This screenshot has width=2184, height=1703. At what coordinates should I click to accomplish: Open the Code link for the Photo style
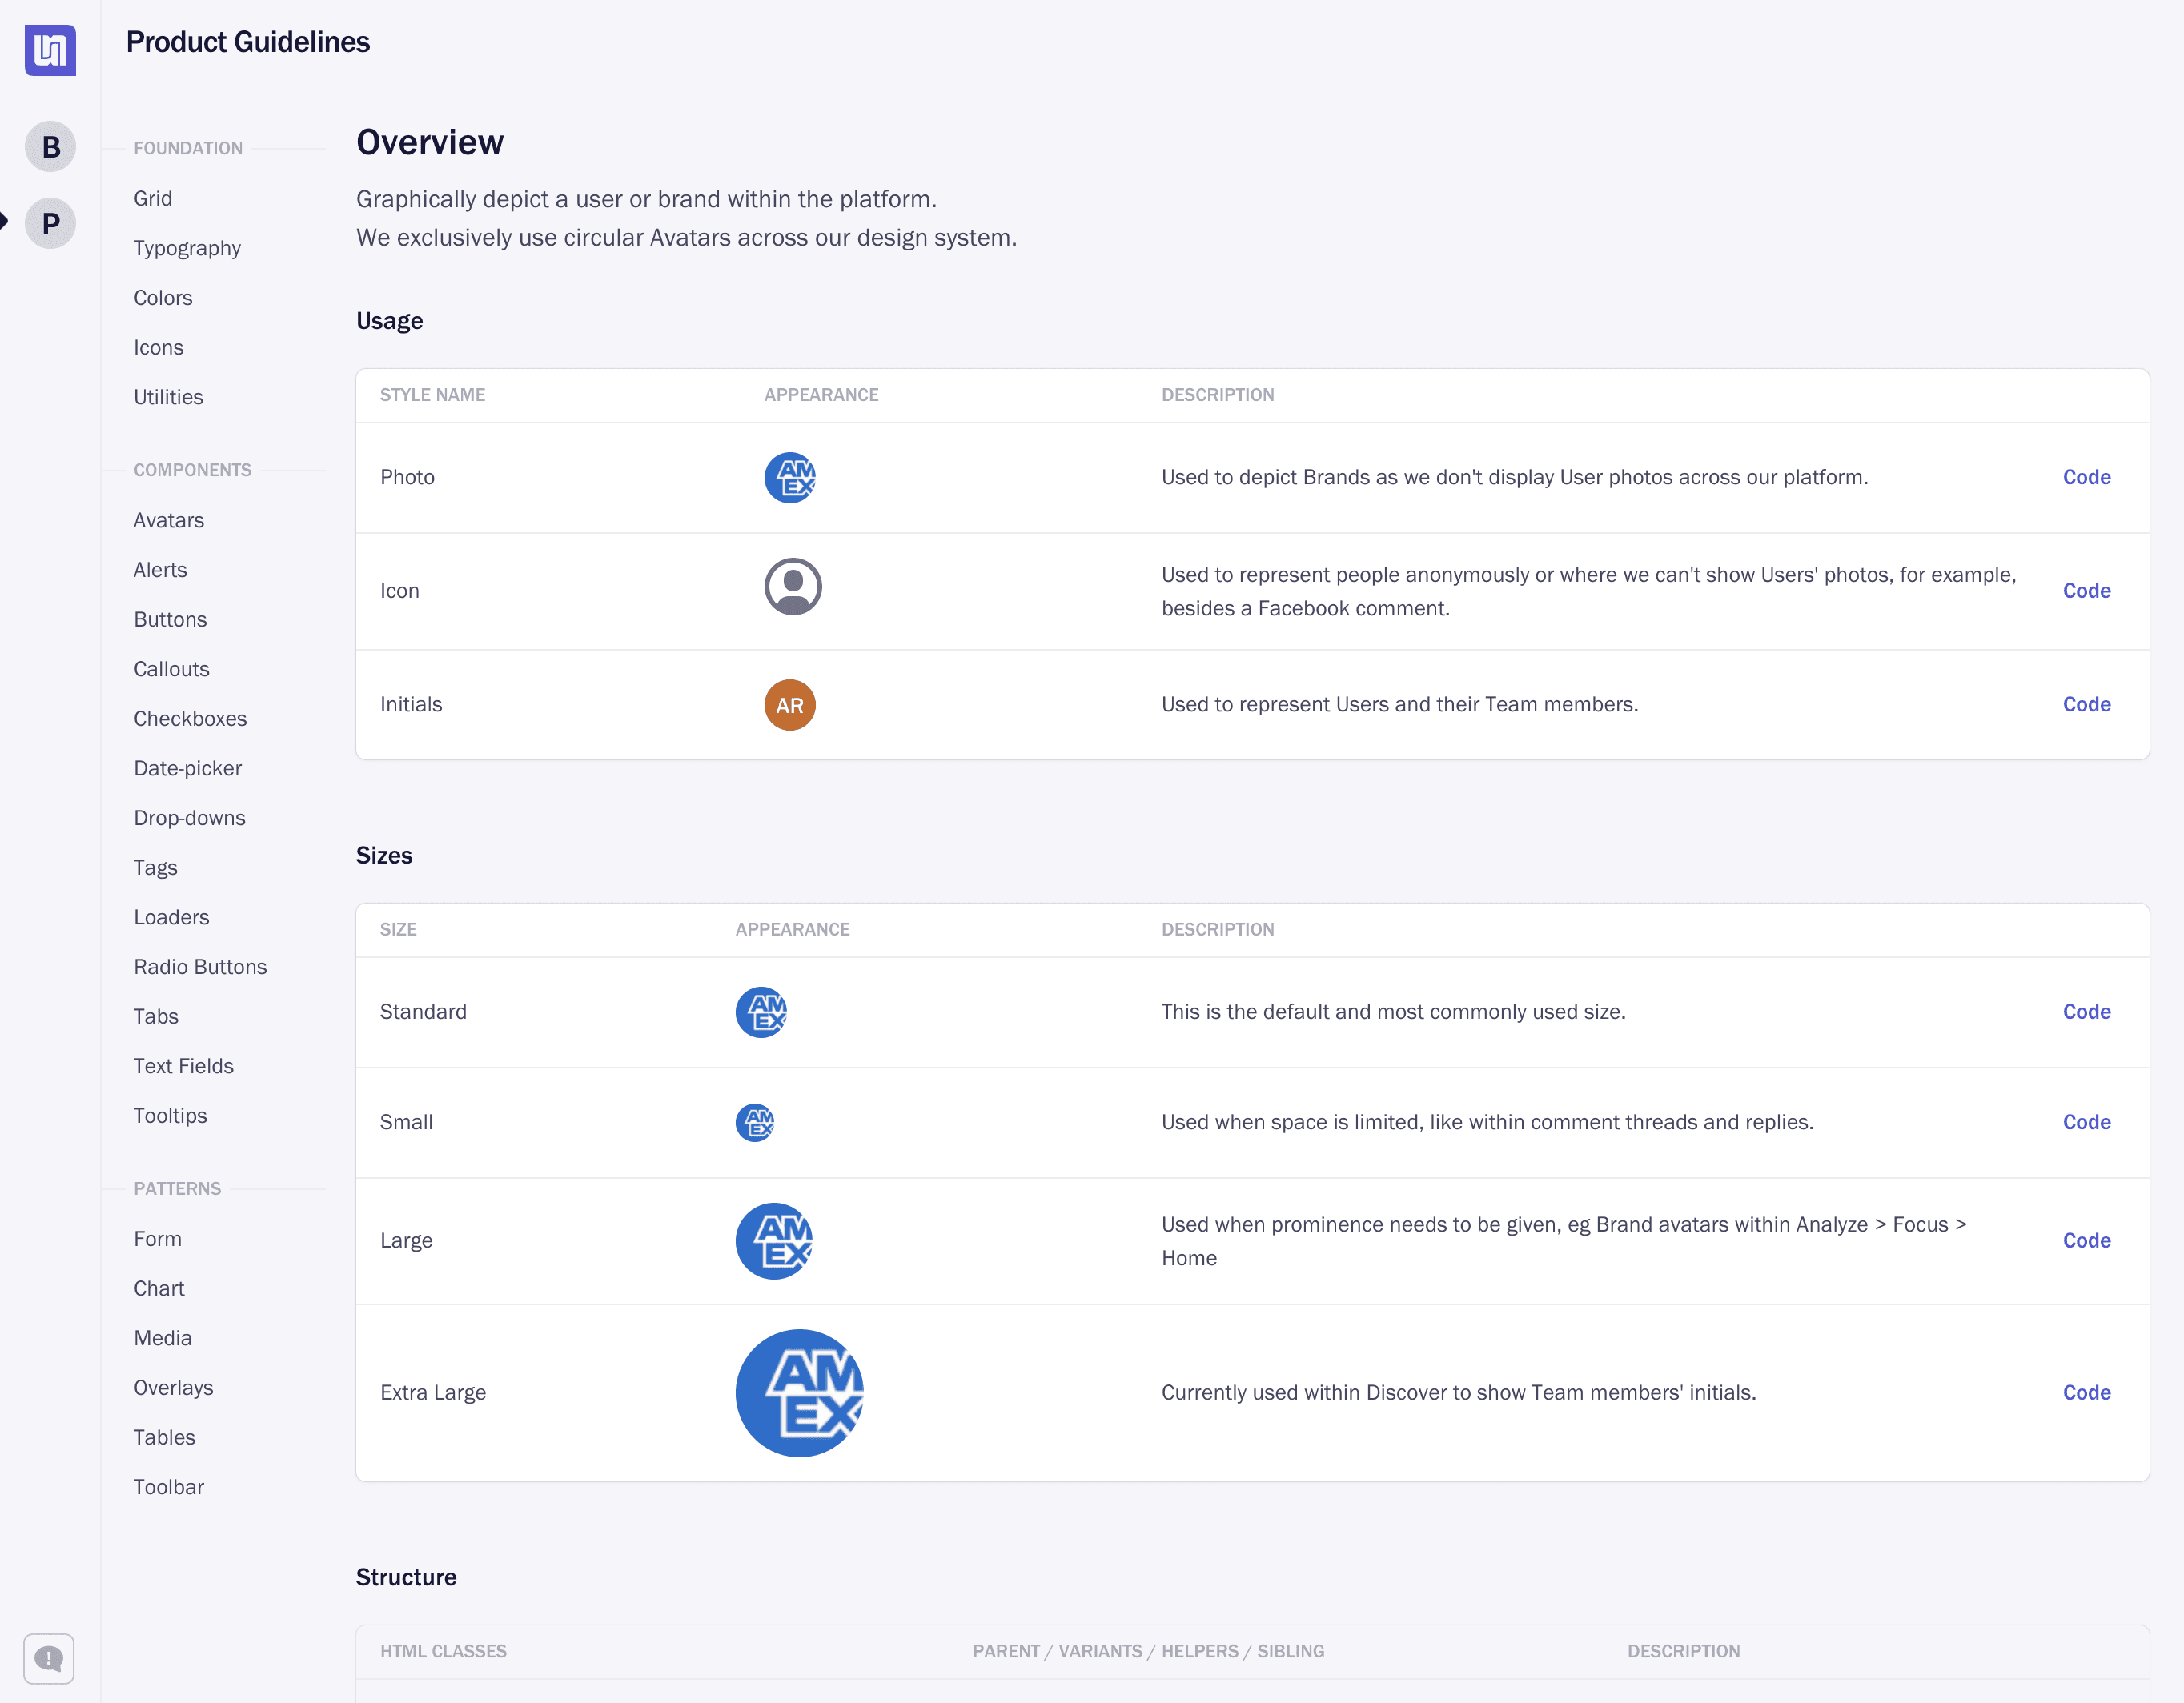[x=2086, y=477]
